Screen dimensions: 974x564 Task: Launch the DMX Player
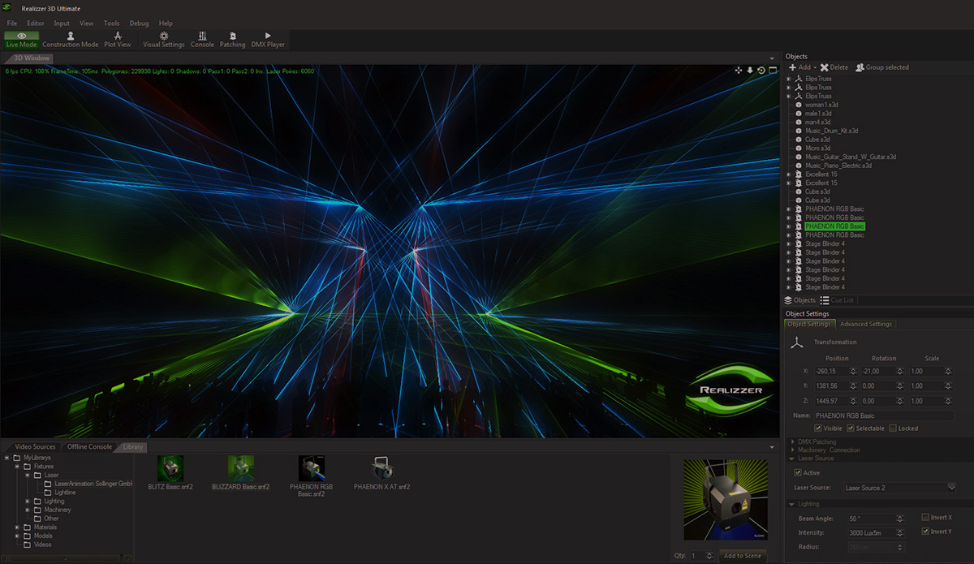(x=268, y=40)
